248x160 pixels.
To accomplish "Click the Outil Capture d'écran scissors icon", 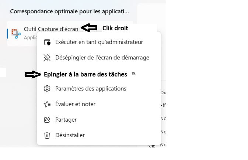I will click(x=16, y=33).
